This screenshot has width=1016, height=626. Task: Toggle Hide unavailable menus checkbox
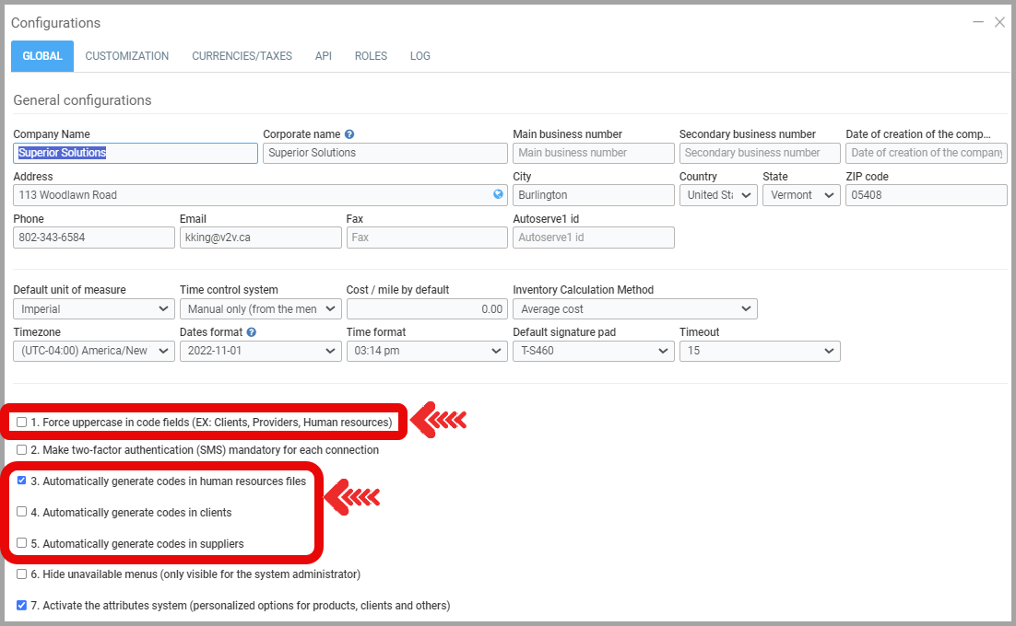[x=22, y=574]
